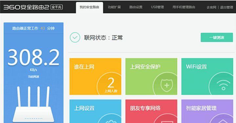The image size is (236, 123).
Task: Click the 退出管理 link
Action: (x=226, y=7)
